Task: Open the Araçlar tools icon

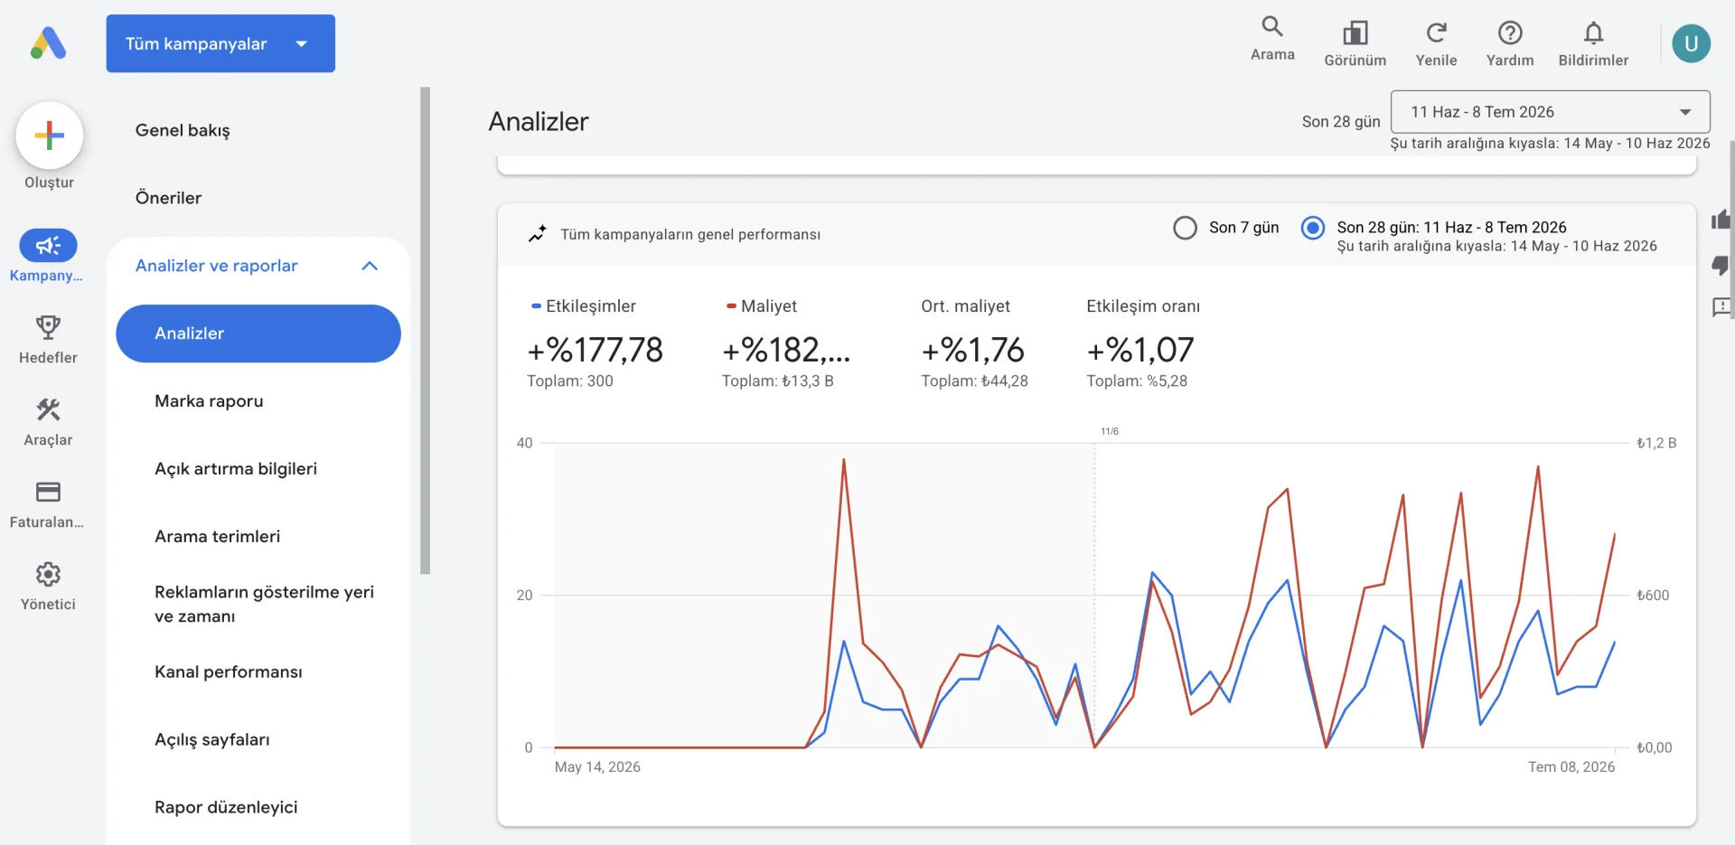Action: pyautogui.click(x=48, y=409)
